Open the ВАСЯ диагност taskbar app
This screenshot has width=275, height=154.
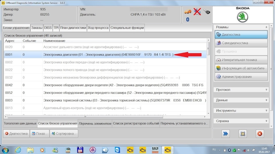pyautogui.click(x=155, y=150)
